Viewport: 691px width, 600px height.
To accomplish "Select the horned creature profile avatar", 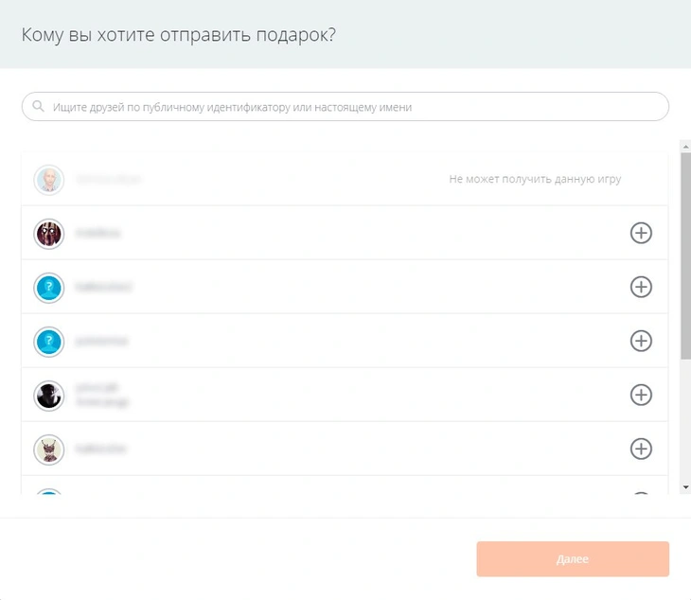I will pyautogui.click(x=49, y=450).
